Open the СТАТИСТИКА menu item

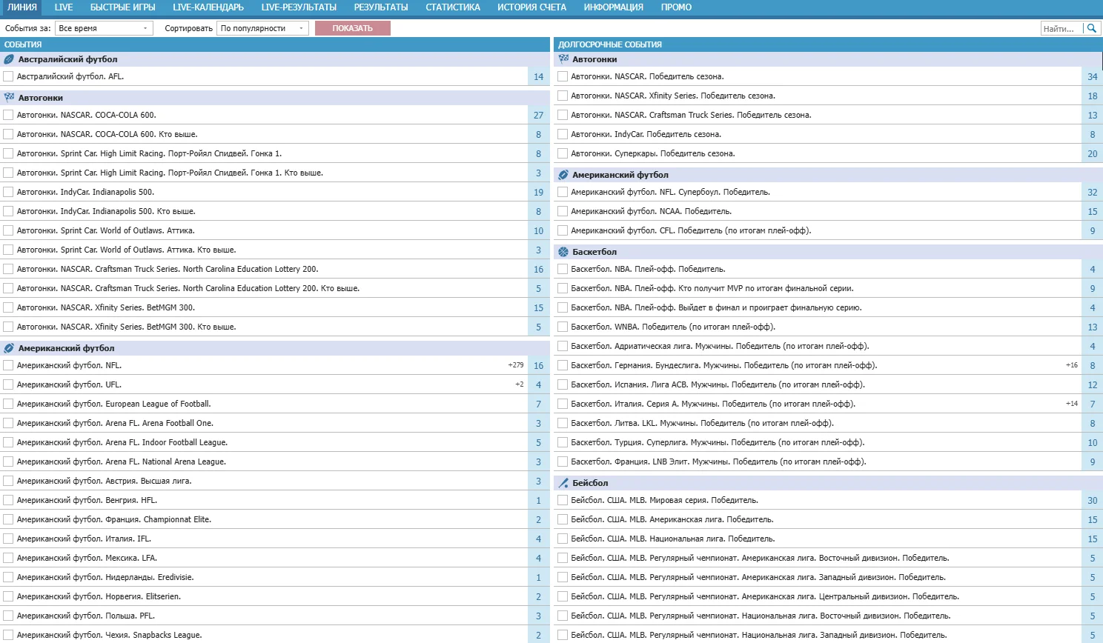point(452,7)
